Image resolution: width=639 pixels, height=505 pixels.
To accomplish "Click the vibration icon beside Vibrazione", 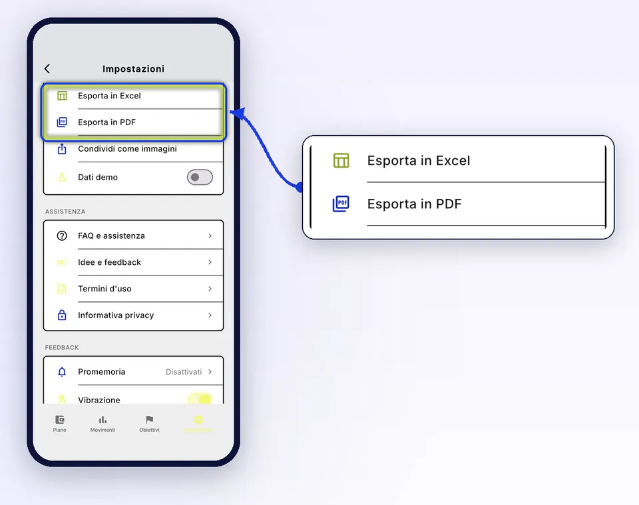I will tap(62, 399).
